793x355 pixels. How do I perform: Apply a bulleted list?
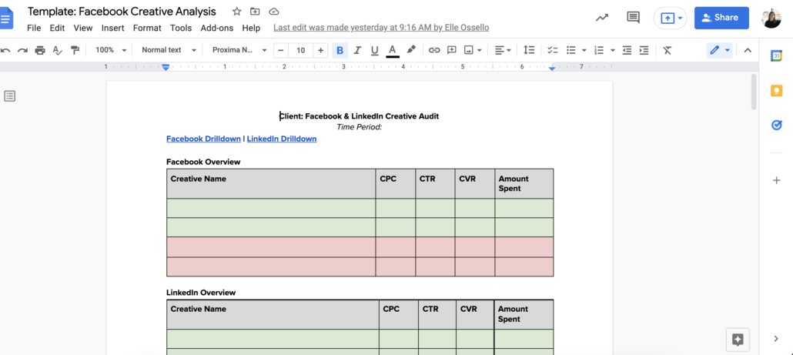coord(571,50)
